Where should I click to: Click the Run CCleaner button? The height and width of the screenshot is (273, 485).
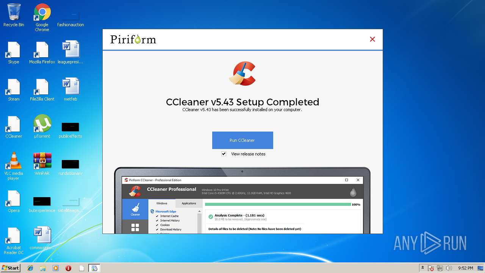242,140
